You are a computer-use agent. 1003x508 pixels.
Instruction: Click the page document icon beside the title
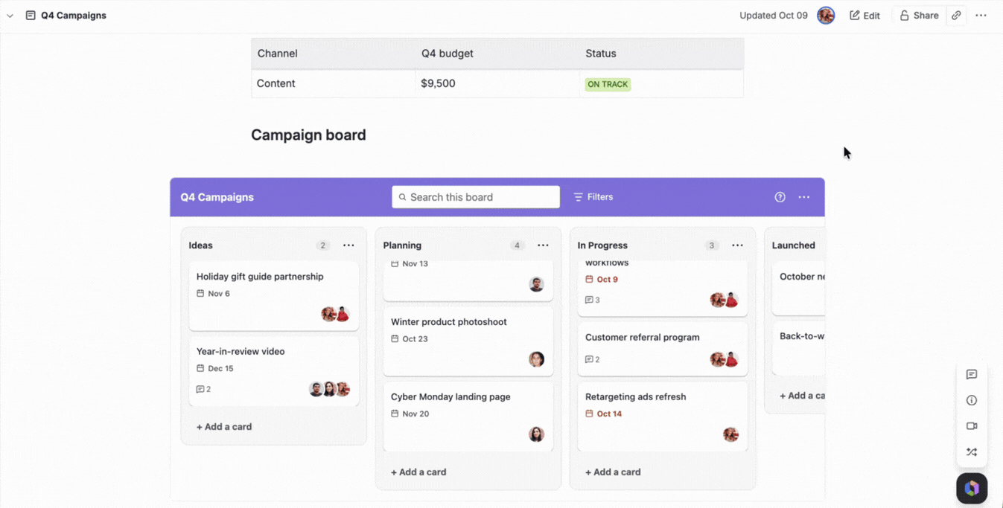coord(31,16)
